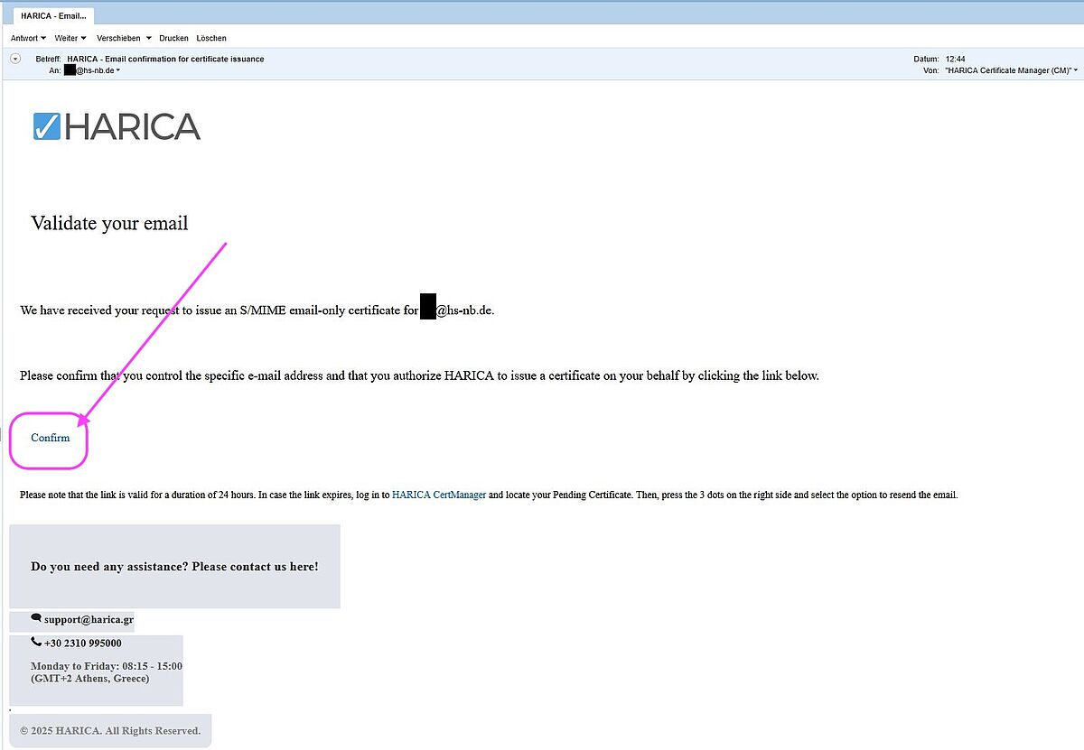Click the "link is valid for 24 hours" note
The height and width of the screenshot is (750, 1084).
pyautogui.click(x=489, y=495)
